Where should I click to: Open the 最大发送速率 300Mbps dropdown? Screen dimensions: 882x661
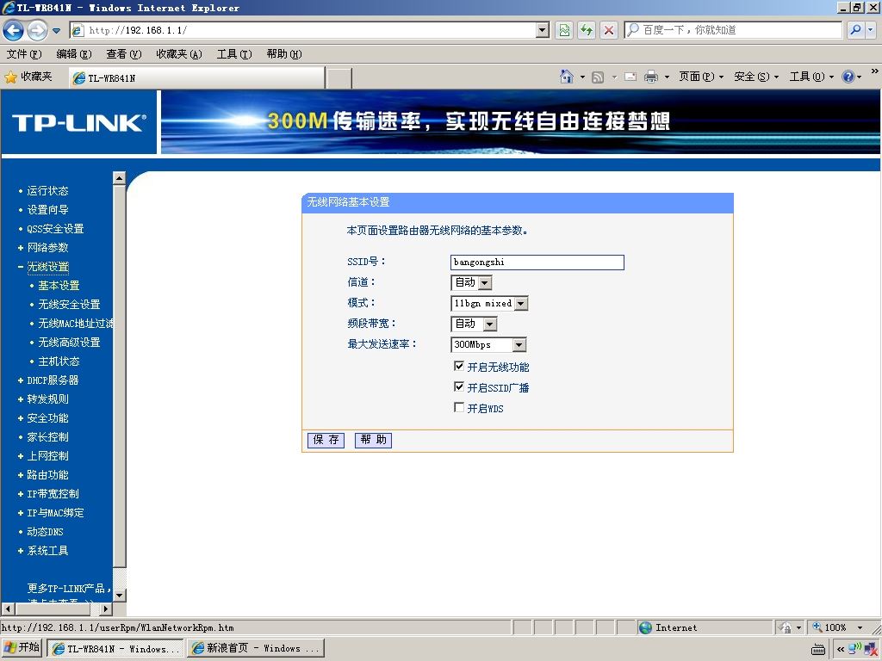tap(489, 344)
